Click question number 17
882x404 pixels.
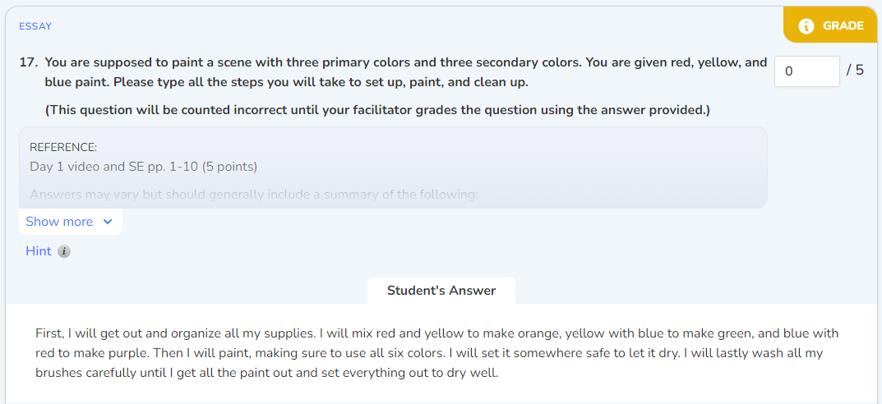[x=28, y=62]
